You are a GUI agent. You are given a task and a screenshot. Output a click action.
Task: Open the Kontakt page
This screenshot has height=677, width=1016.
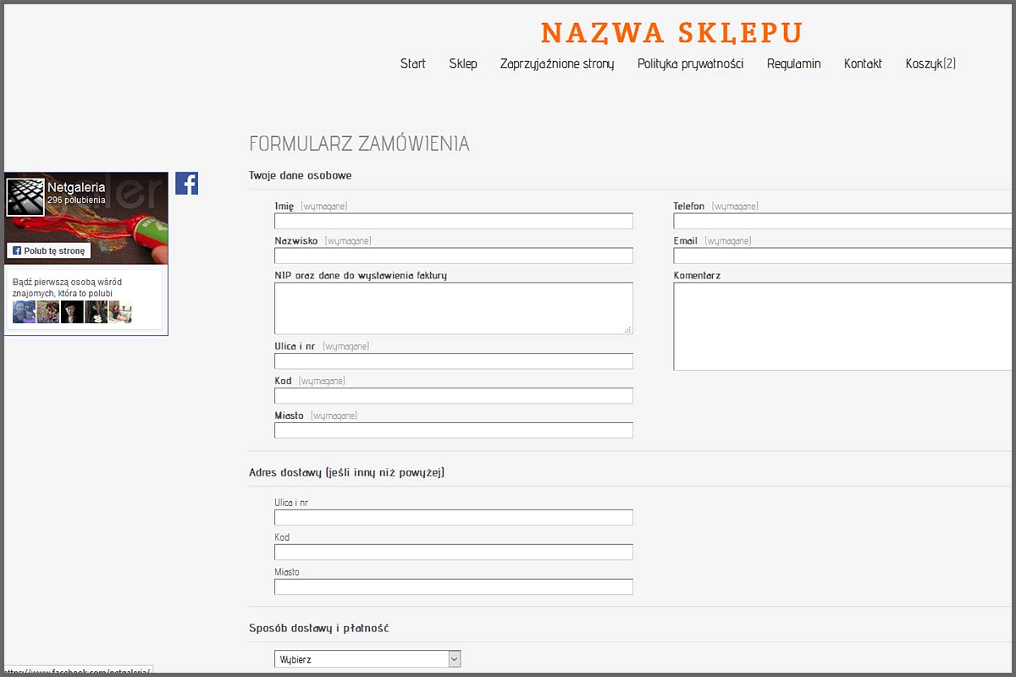tap(863, 63)
